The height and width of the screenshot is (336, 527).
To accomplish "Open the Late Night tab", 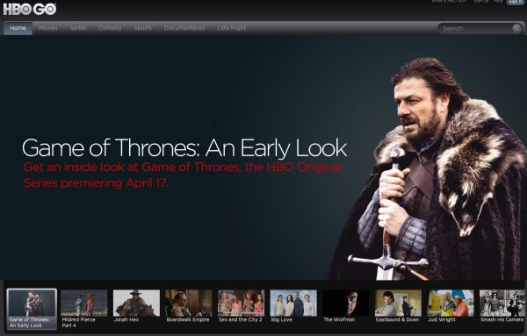I will [x=231, y=28].
